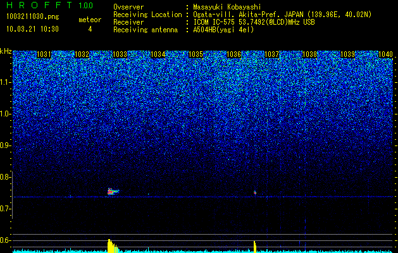Click the 0.8 frequency axis label
This screenshot has width=398, height=253.
pyautogui.click(x=5, y=177)
